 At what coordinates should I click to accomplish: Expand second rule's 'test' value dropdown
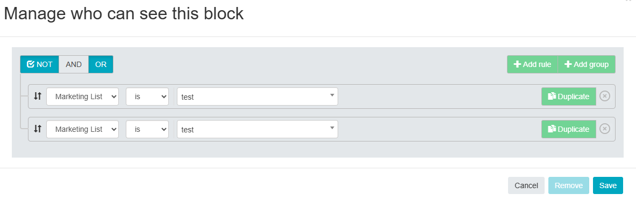257,129
